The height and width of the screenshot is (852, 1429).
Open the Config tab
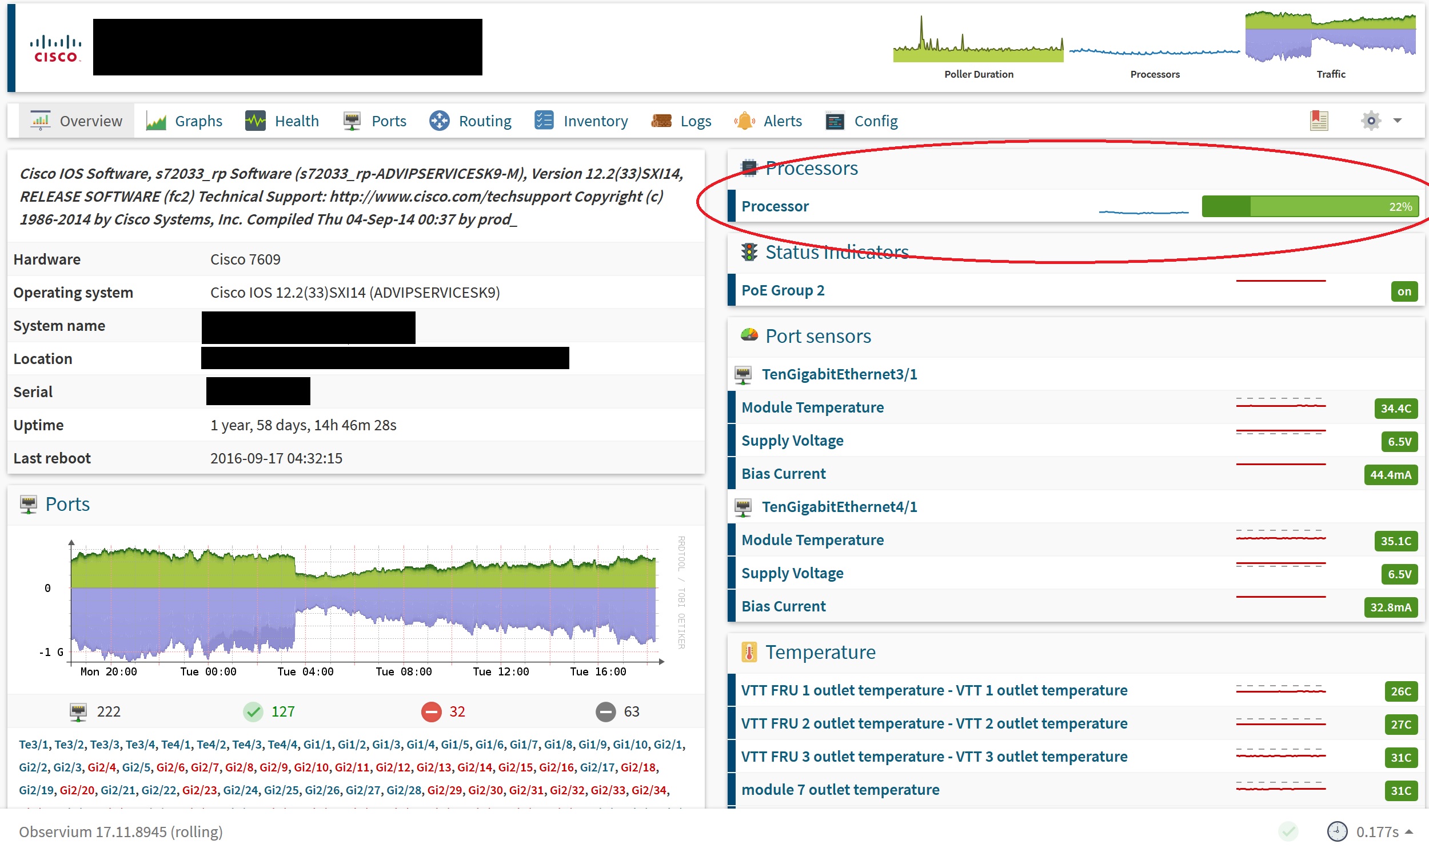point(861,121)
